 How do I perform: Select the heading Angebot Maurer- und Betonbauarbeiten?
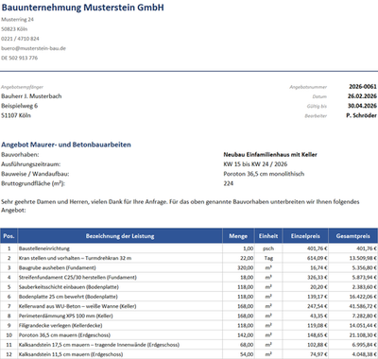66,145
